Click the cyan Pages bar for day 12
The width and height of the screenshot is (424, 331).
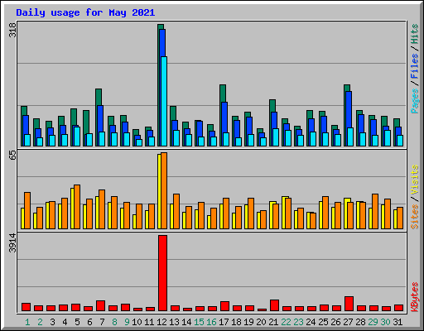tap(164, 101)
